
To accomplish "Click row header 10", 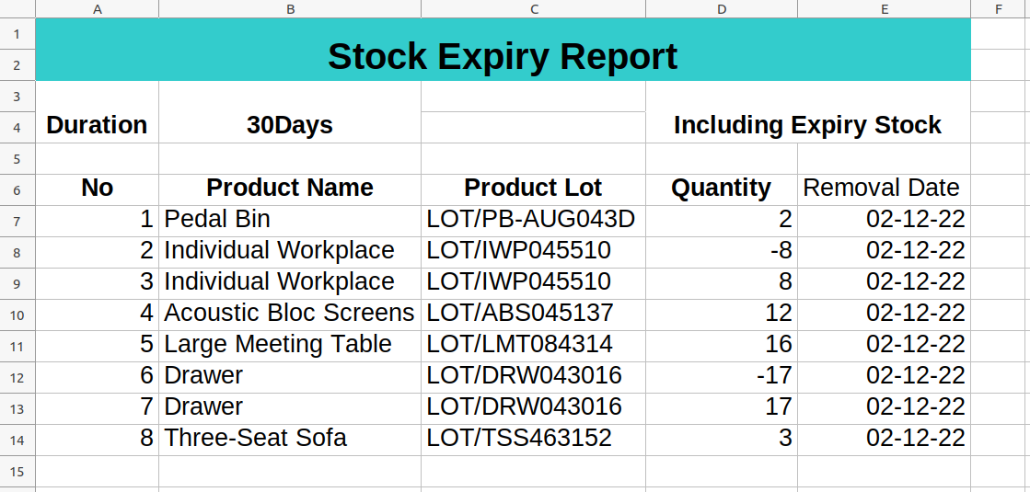I will (x=17, y=315).
